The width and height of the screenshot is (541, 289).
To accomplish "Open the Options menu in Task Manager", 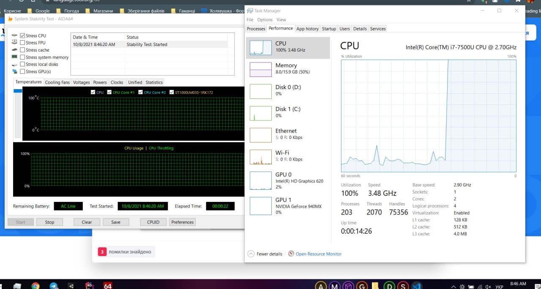I will click(x=265, y=19).
